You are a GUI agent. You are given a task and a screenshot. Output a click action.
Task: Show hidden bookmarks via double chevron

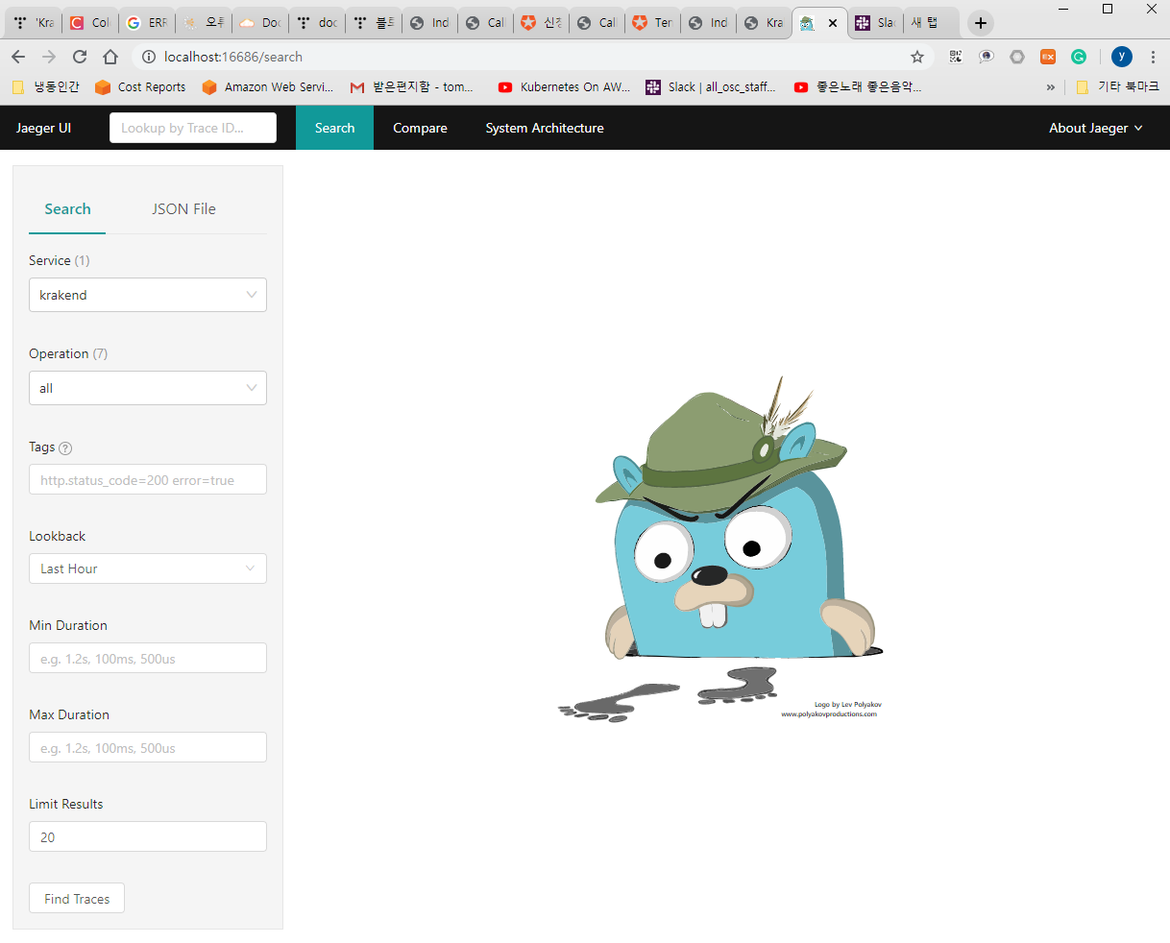tap(1050, 86)
